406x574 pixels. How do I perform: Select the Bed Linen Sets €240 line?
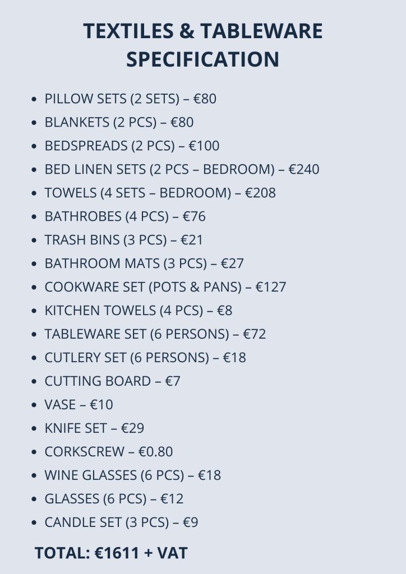[x=182, y=170]
